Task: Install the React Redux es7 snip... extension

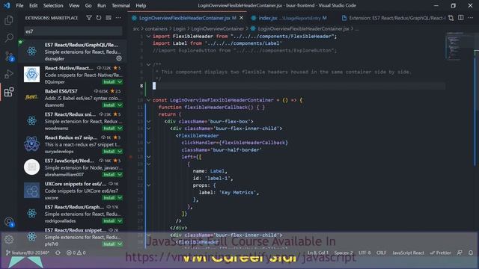Action: pyautogui.click(x=109, y=152)
